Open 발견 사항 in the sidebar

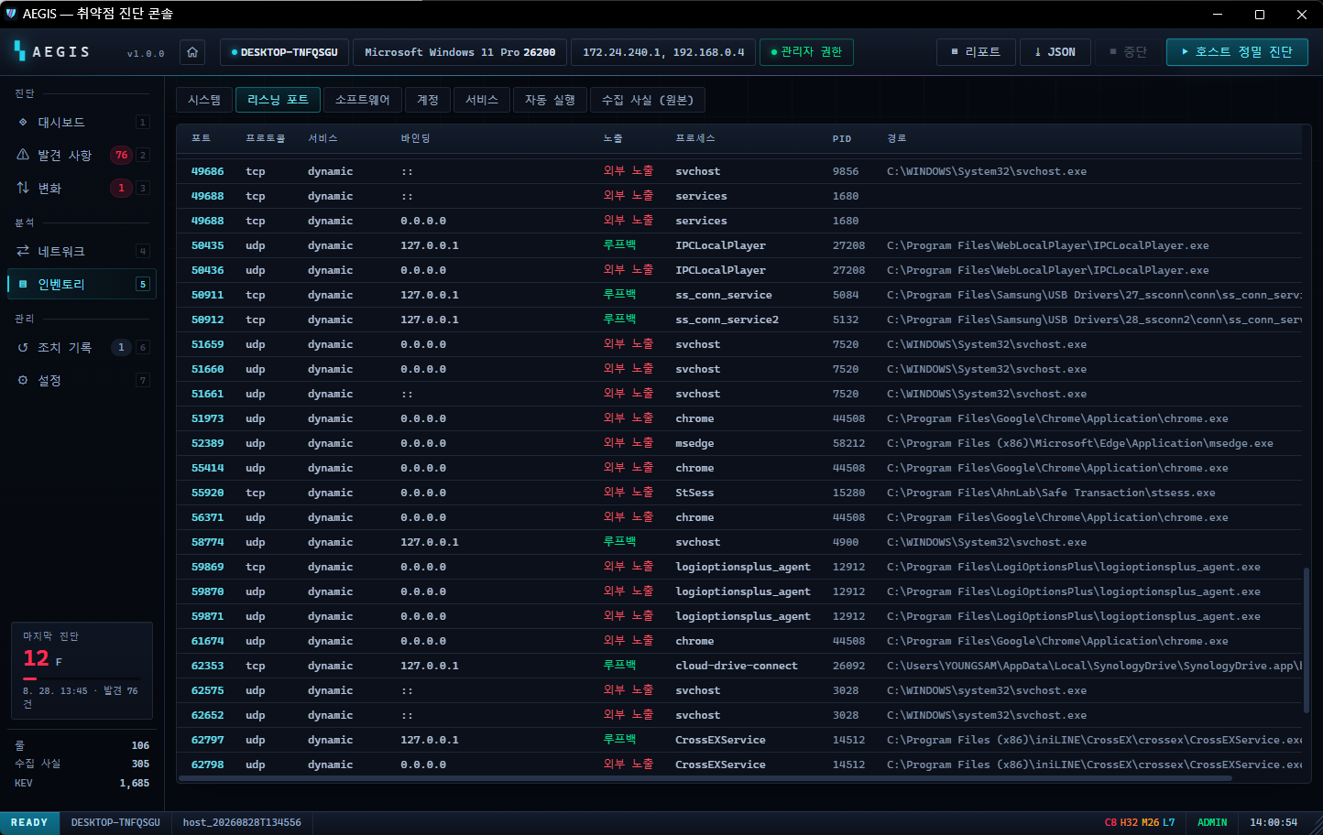coord(82,155)
